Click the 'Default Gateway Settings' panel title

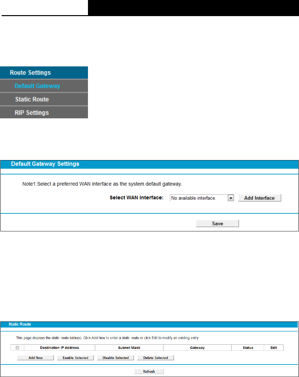point(45,164)
